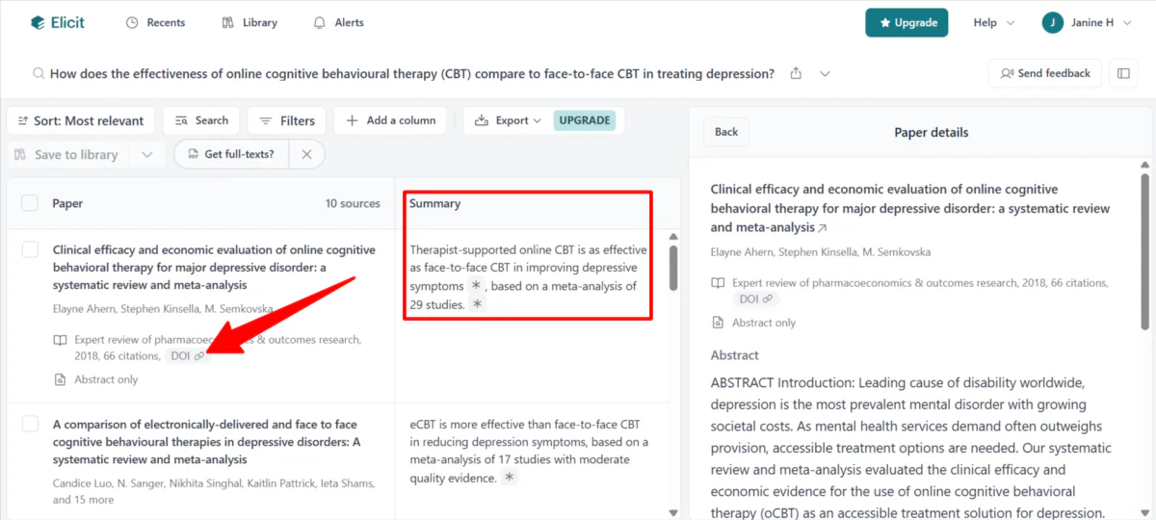Toggle select-all checkbox in Paper header
Screen dimensions: 1156x520
[x=30, y=203]
